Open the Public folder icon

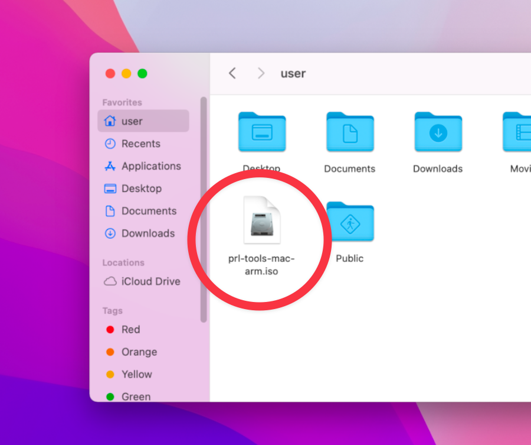(x=349, y=222)
